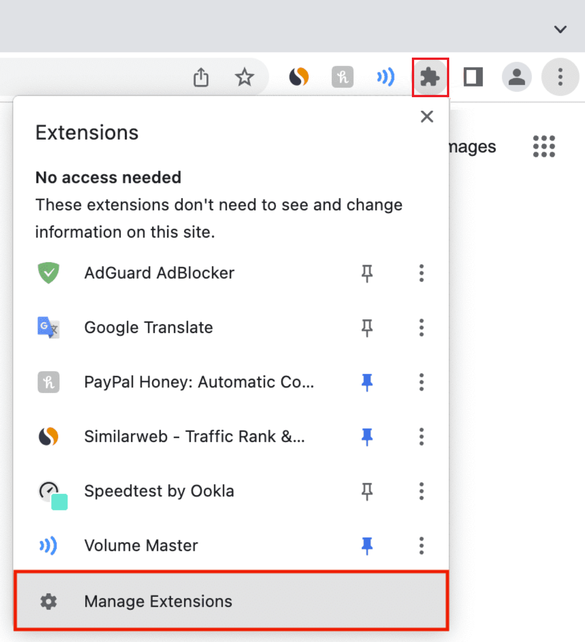Open Manage Extensions
This screenshot has height=642, width=585.
[232, 601]
